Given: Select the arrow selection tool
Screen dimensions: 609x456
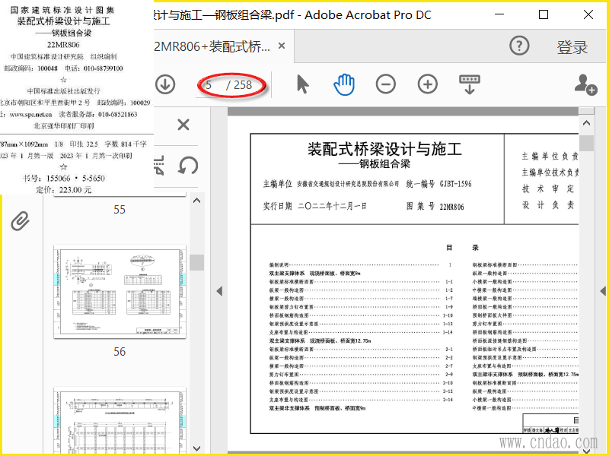Looking at the screenshot, I should click(x=303, y=84).
